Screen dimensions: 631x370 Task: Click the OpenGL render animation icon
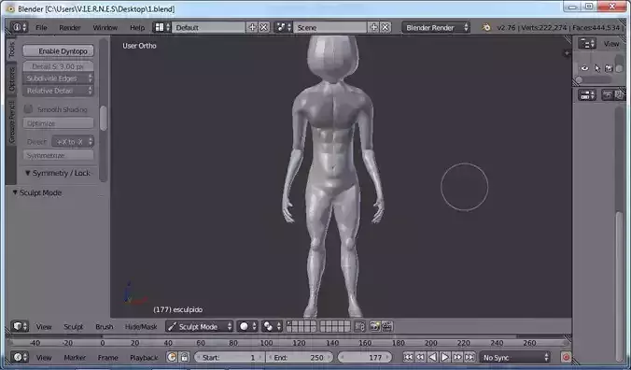386,326
